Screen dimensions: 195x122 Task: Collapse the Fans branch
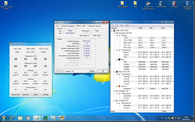[x=117, y=60]
